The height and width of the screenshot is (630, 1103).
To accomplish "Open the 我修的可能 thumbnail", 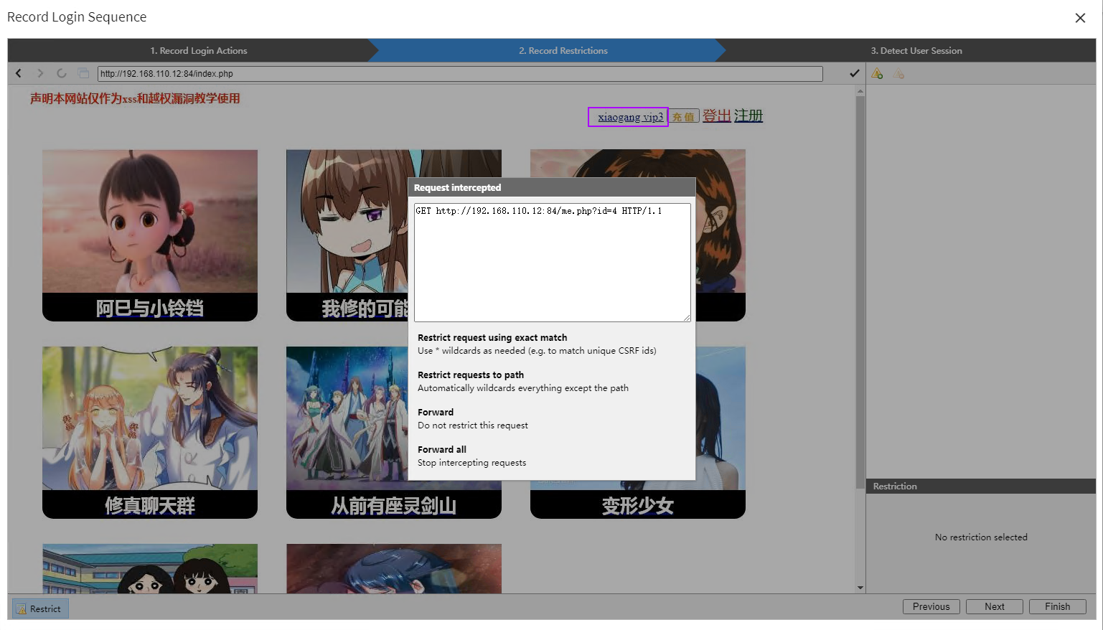I will pos(347,235).
